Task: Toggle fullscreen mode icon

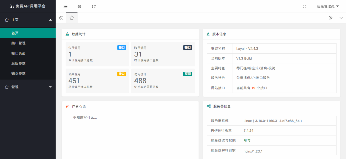Action: coord(305,6)
